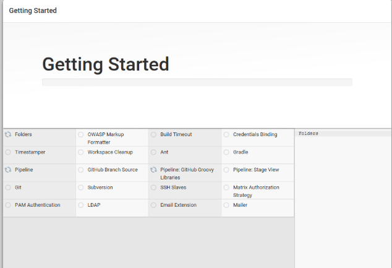Select the Credentials Binding plugin name

click(x=255, y=134)
